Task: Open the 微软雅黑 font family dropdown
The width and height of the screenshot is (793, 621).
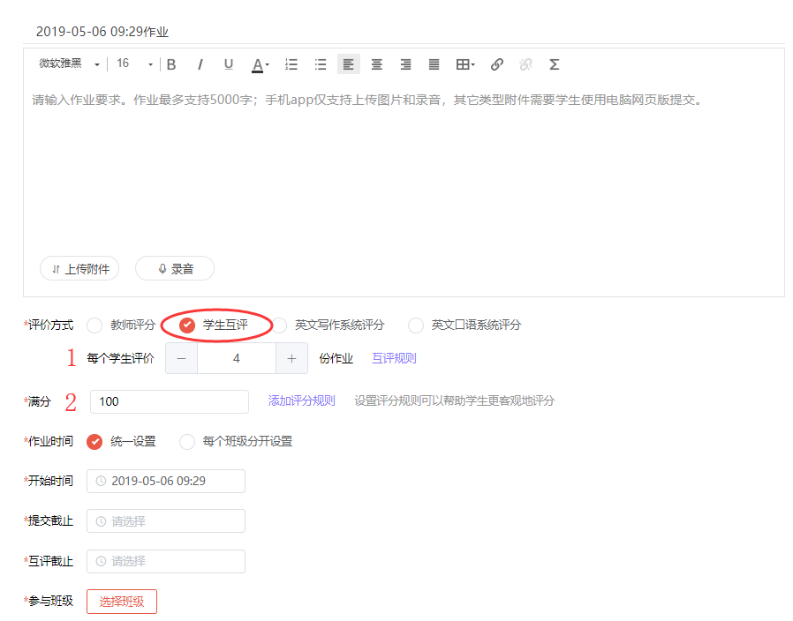Action: pyautogui.click(x=69, y=64)
